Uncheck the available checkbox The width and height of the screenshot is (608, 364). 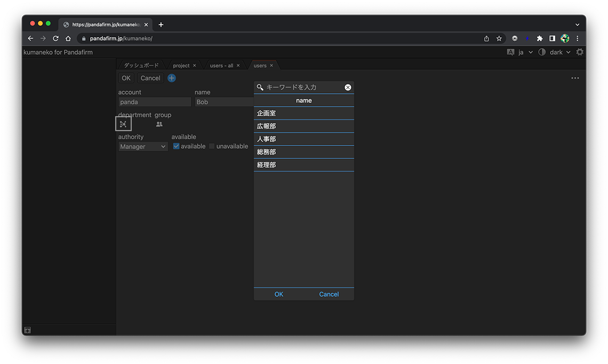(177, 146)
